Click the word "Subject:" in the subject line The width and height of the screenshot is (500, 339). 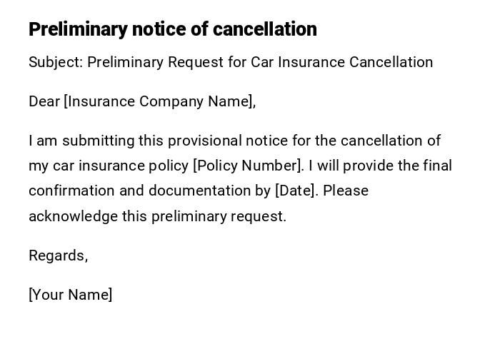56,62
